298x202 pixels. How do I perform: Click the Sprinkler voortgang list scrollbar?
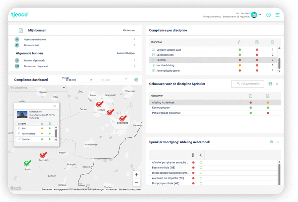(x=279, y=174)
